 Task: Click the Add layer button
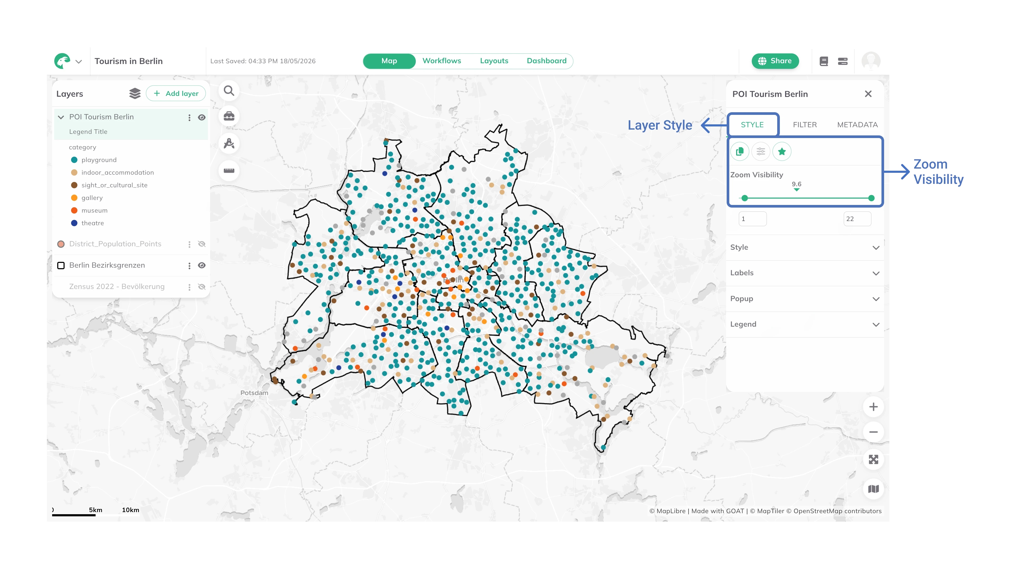click(x=176, y=94)
